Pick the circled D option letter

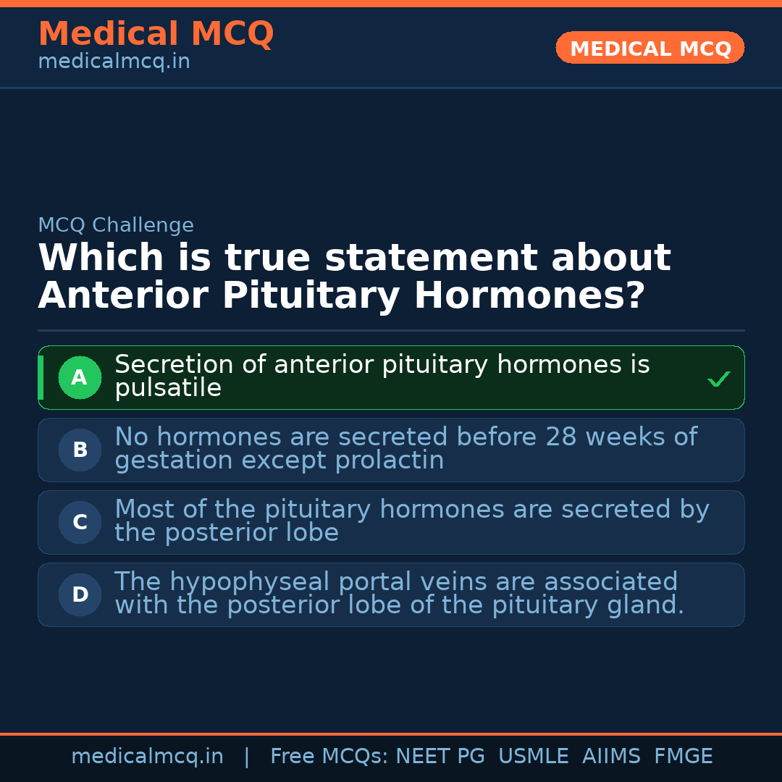pos(80,594)
